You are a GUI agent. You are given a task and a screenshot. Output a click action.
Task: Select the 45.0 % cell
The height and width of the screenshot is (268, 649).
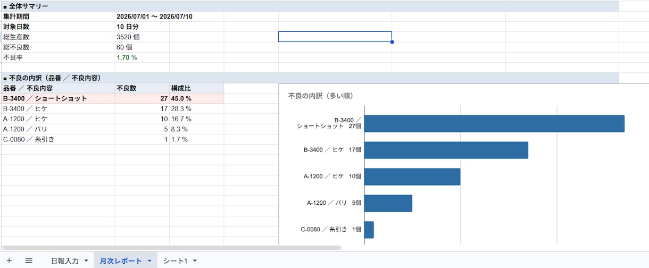197,98
